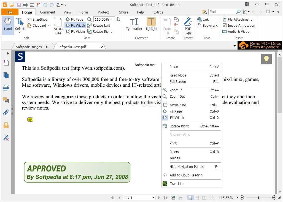283x202 pixels.
Task: Click the status bar zoom out minus button
Action: 242,198
